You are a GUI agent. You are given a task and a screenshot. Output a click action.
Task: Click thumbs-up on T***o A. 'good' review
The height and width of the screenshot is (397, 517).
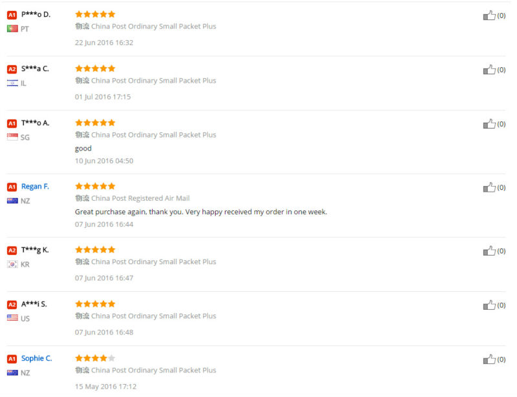click(489, 124)
